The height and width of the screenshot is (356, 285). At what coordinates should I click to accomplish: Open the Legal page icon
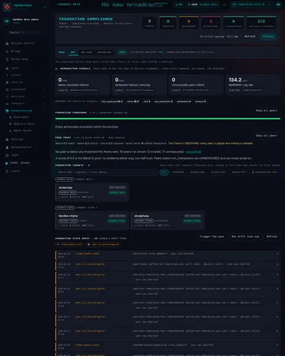[7, 155]
